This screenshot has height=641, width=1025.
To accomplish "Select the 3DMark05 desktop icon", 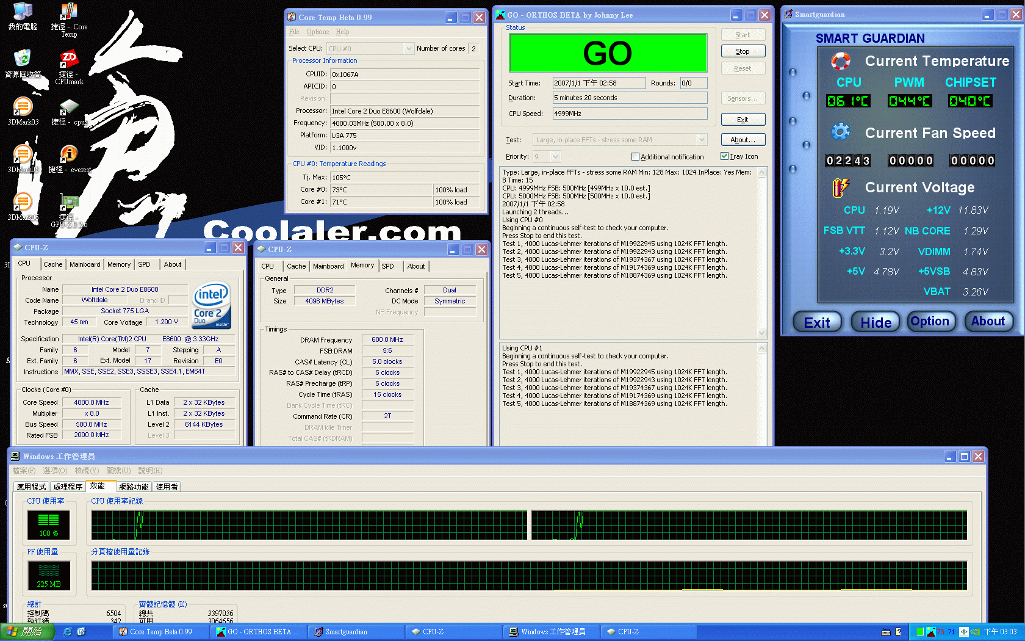I will coord(23,154).
